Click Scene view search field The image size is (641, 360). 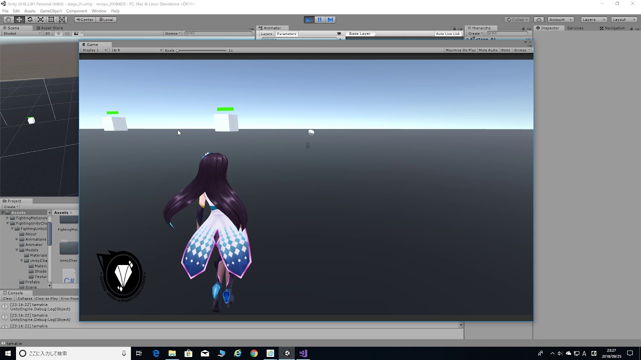tap(219, 33)
